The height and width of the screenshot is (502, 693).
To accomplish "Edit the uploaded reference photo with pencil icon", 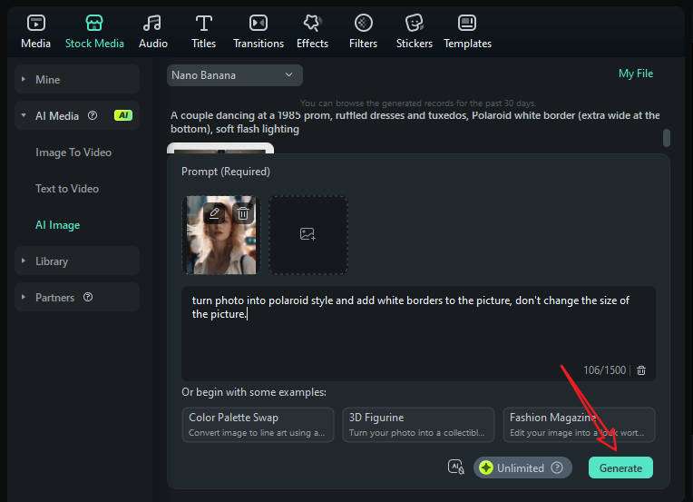I will coord(214,213).
